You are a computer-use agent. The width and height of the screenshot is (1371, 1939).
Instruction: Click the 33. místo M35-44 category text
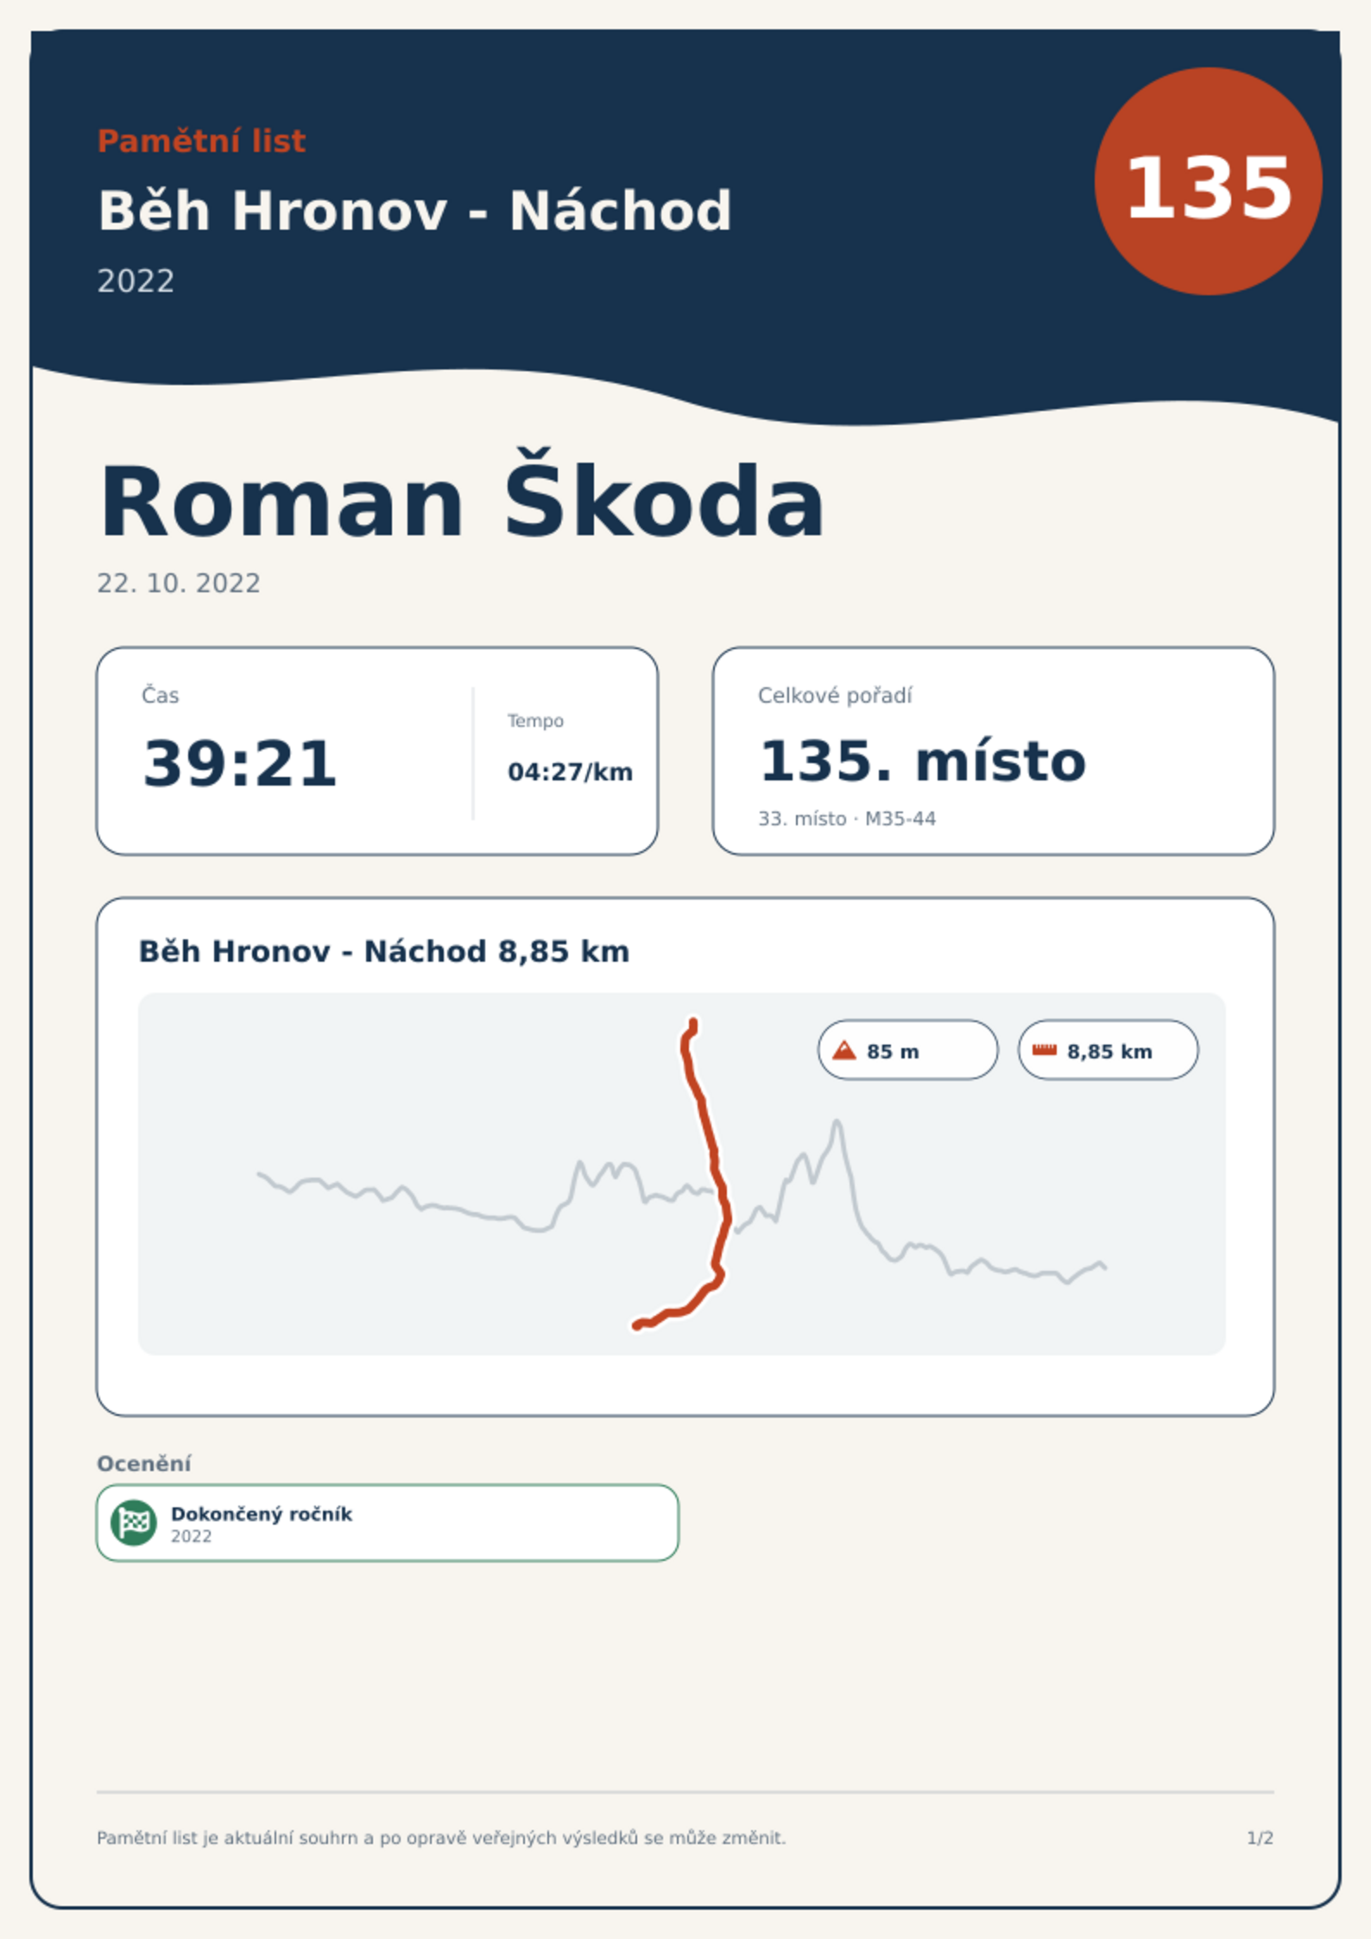(847, 818)
